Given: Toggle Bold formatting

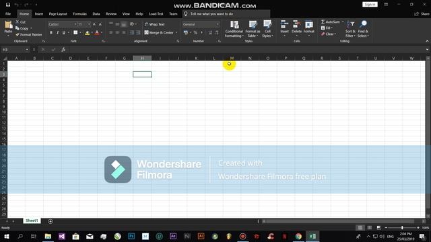Looking at the screenshot, I should pyautogui.click(x=51, y=33).
